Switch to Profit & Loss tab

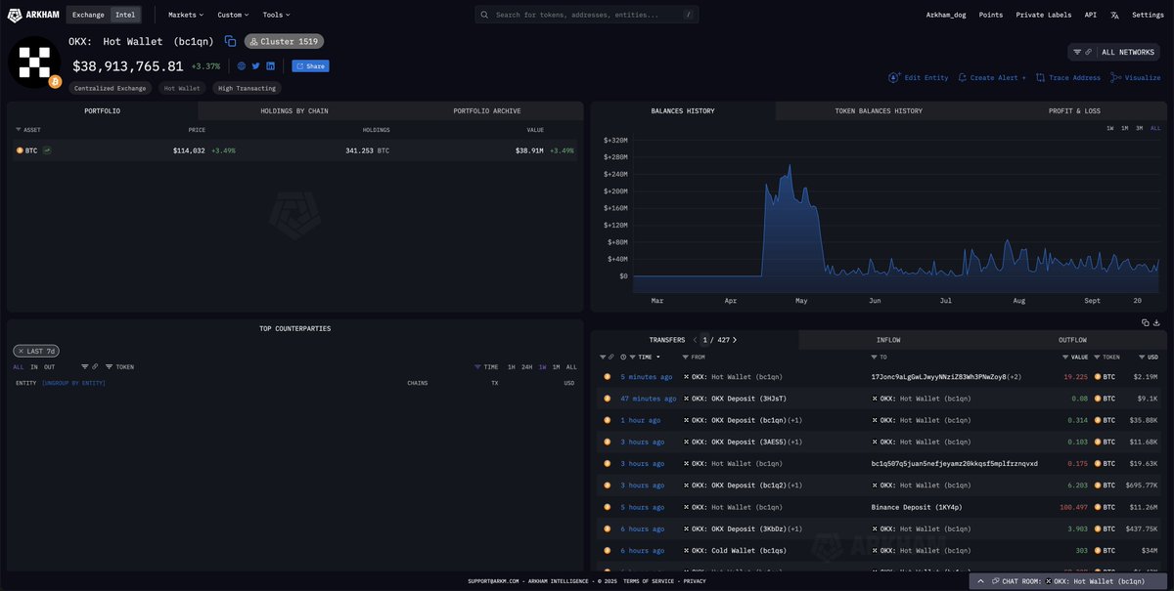[1074, 111]
